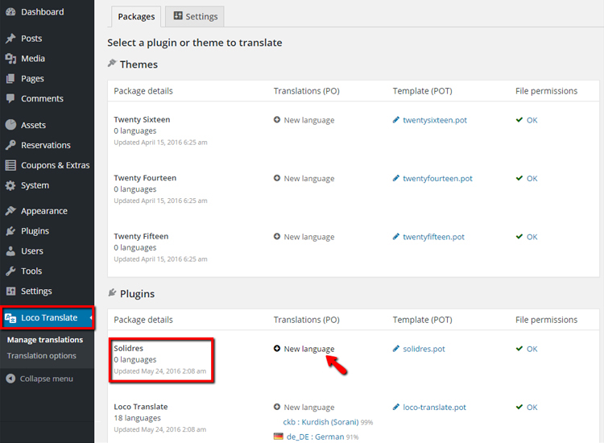Open the twentyfifteen.pot template link

coord(434,237)
